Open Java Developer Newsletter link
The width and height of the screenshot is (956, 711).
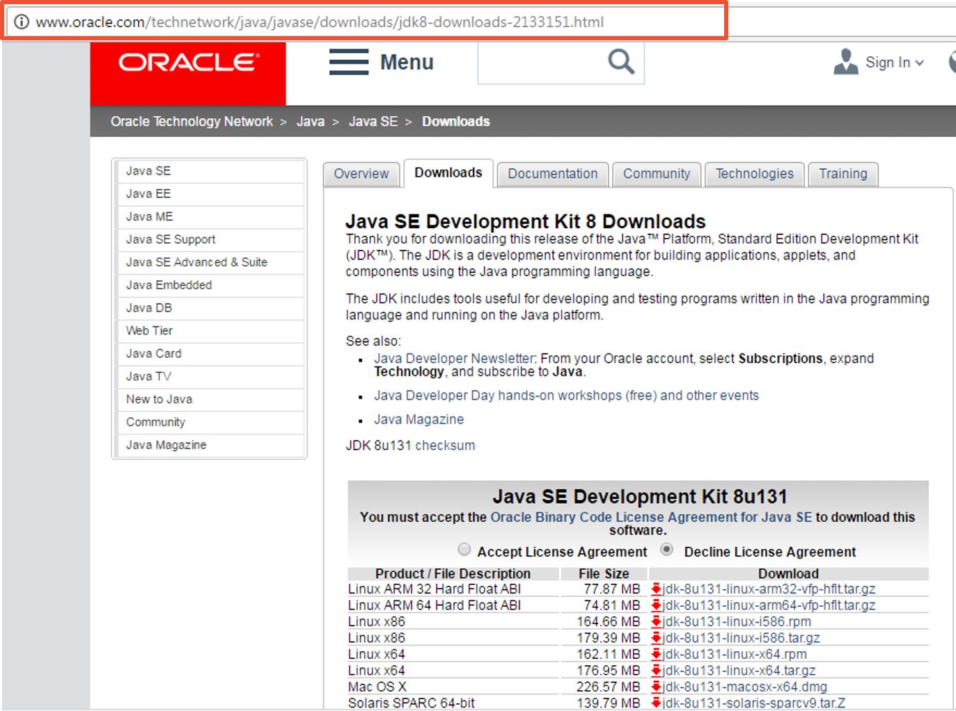pos(455,358)
